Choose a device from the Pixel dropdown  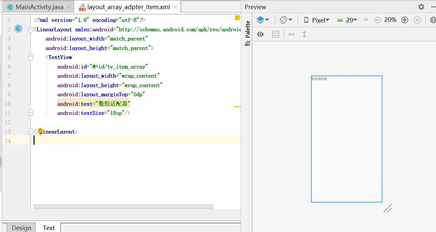317,20
